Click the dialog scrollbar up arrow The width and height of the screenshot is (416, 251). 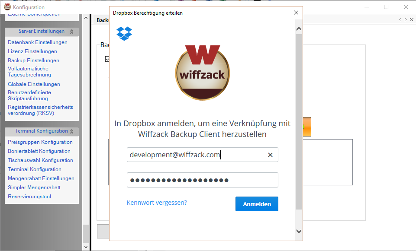(299, 29)
